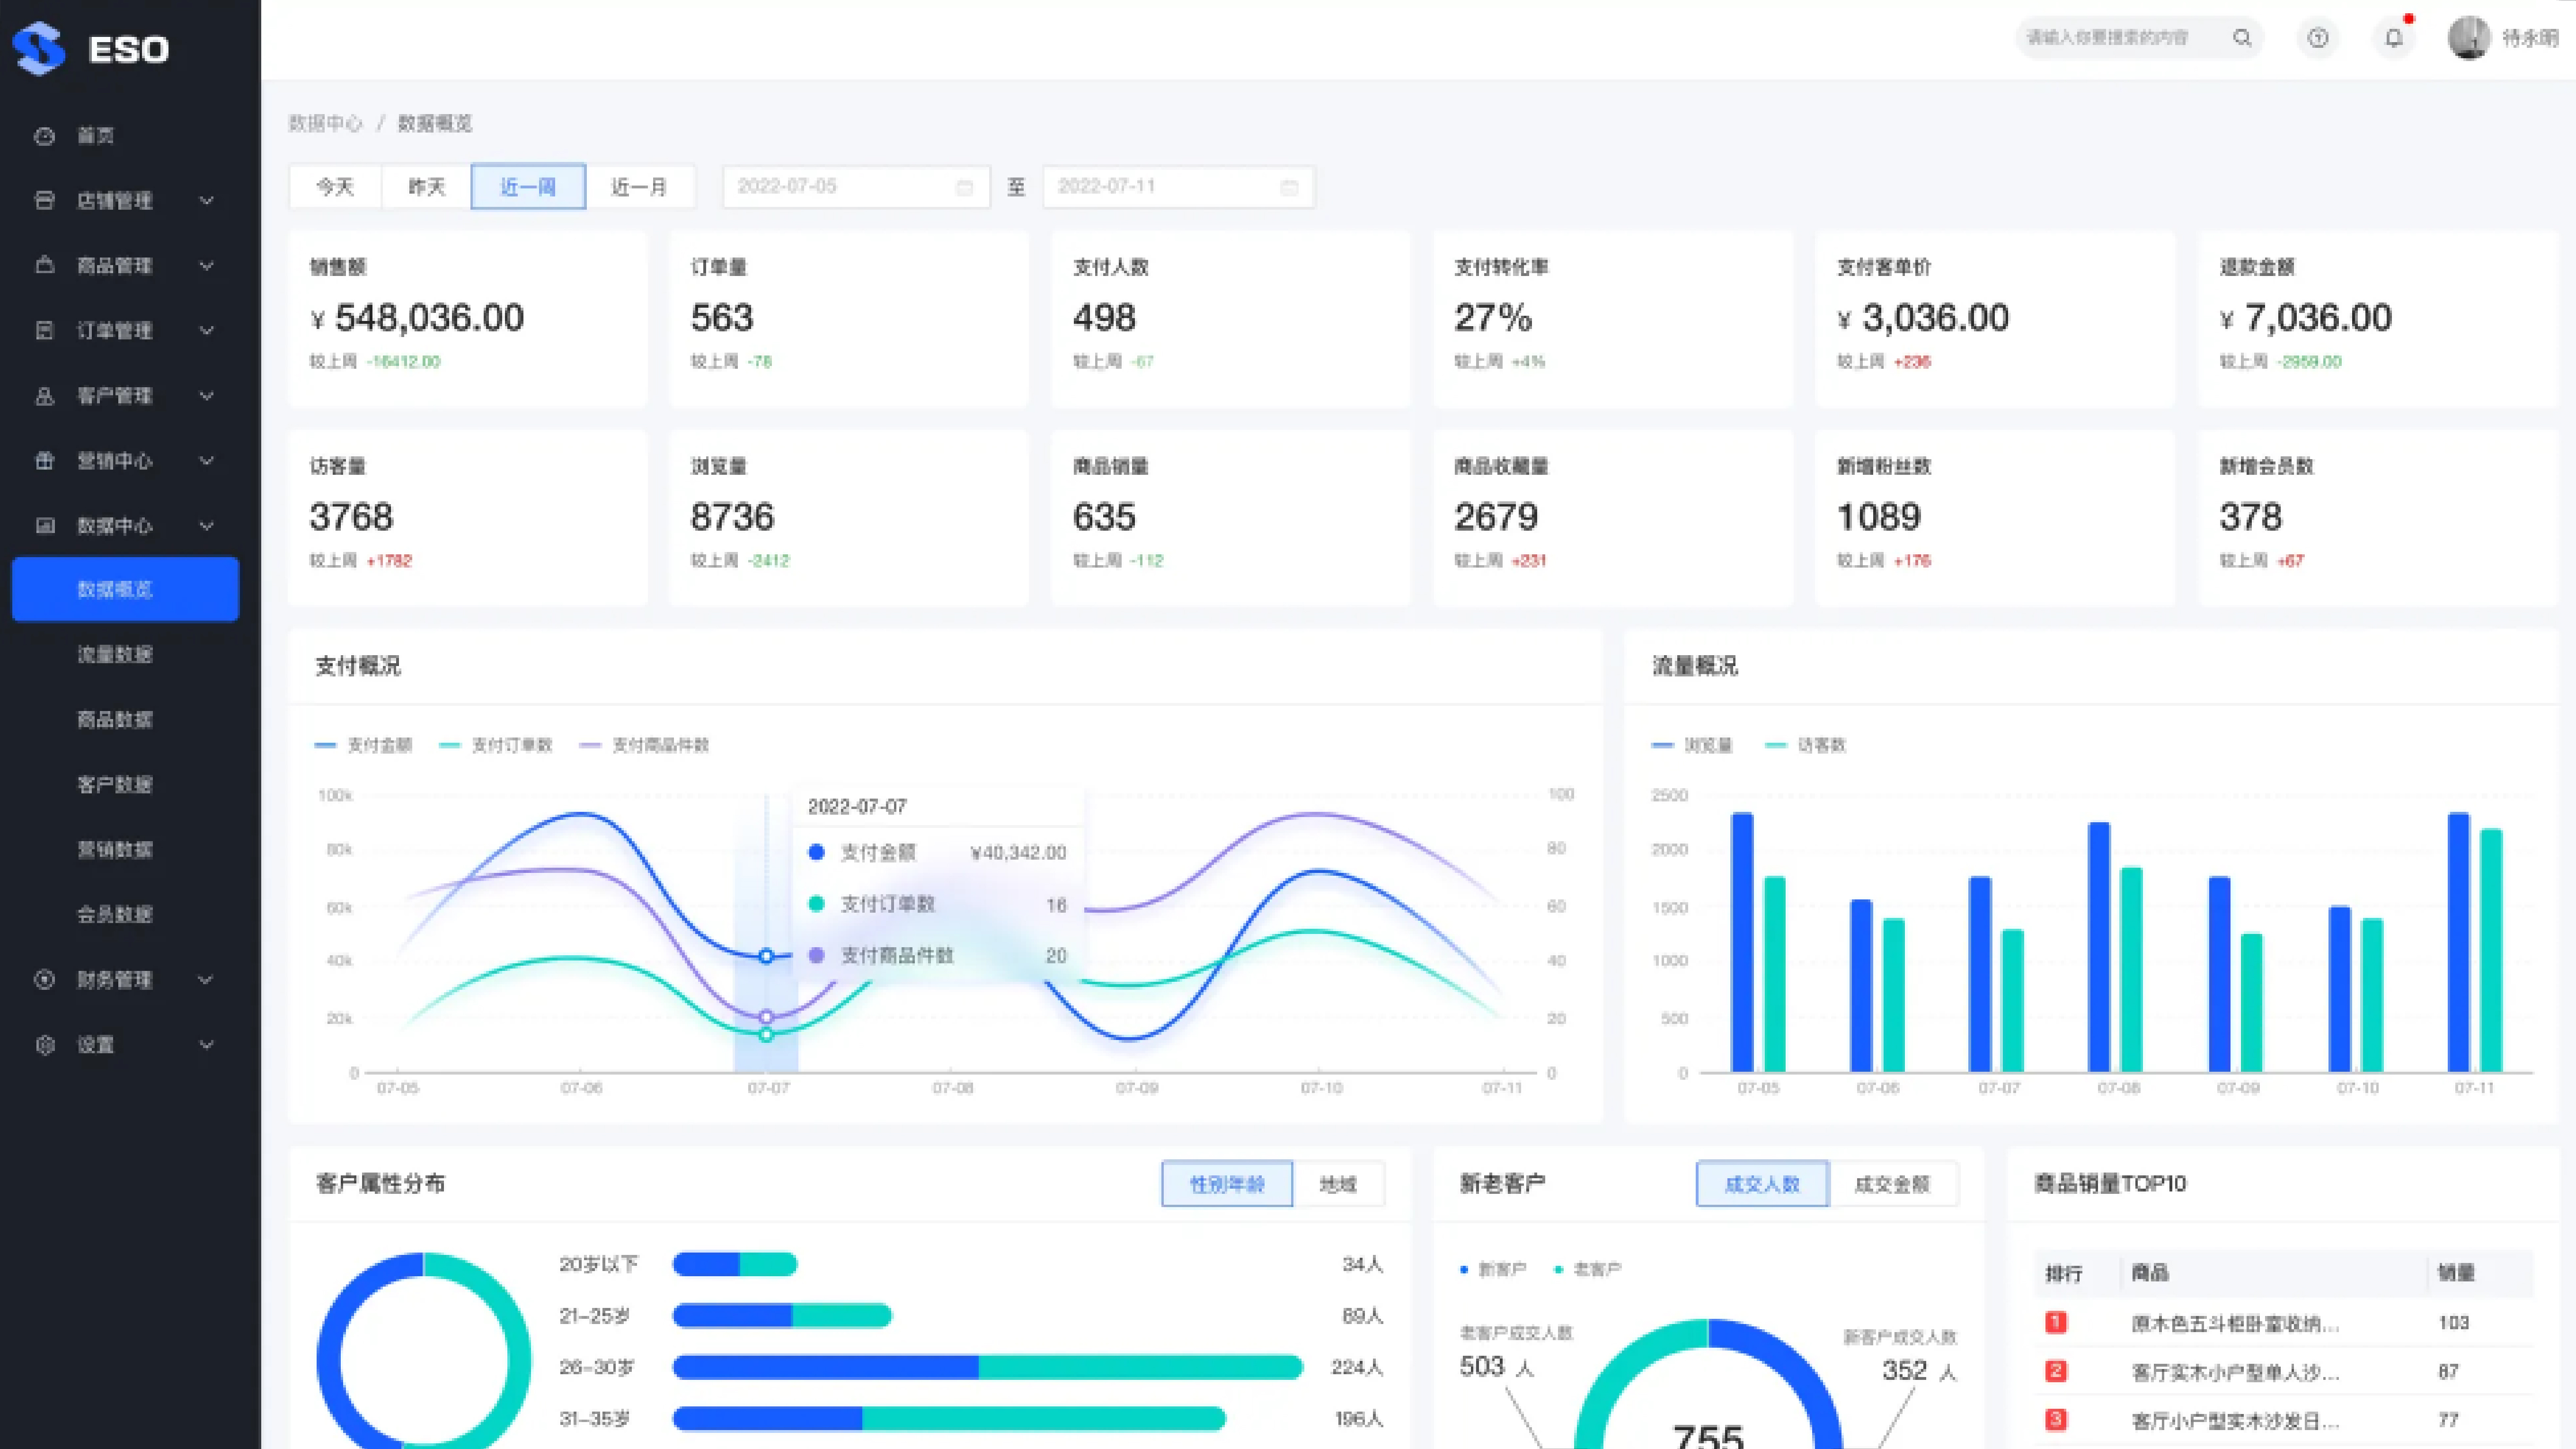Switch to the 地域 tab
Viewport: 2576px width, 1449px height.
point(1339,1184)
